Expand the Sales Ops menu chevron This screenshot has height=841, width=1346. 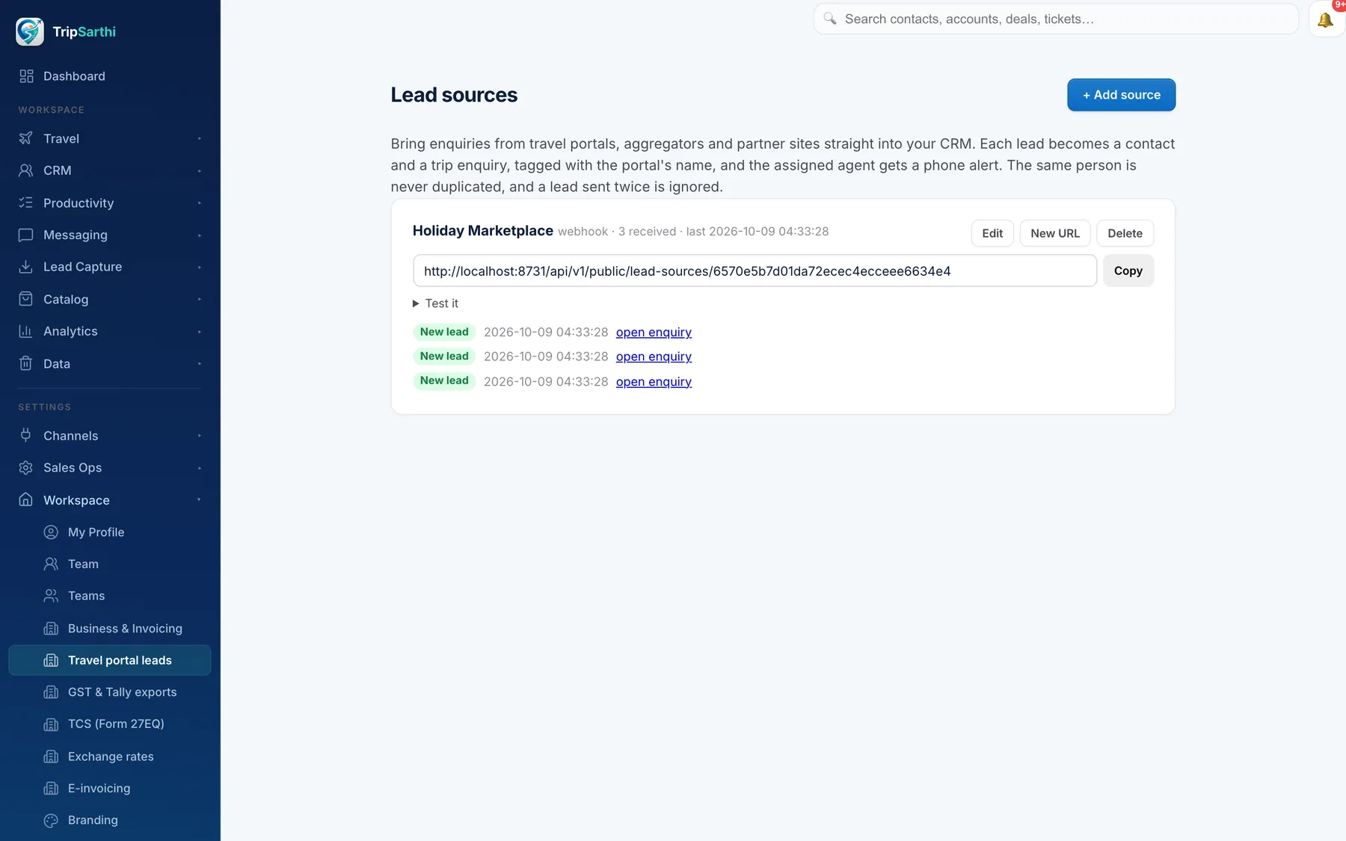click(200, 468)
